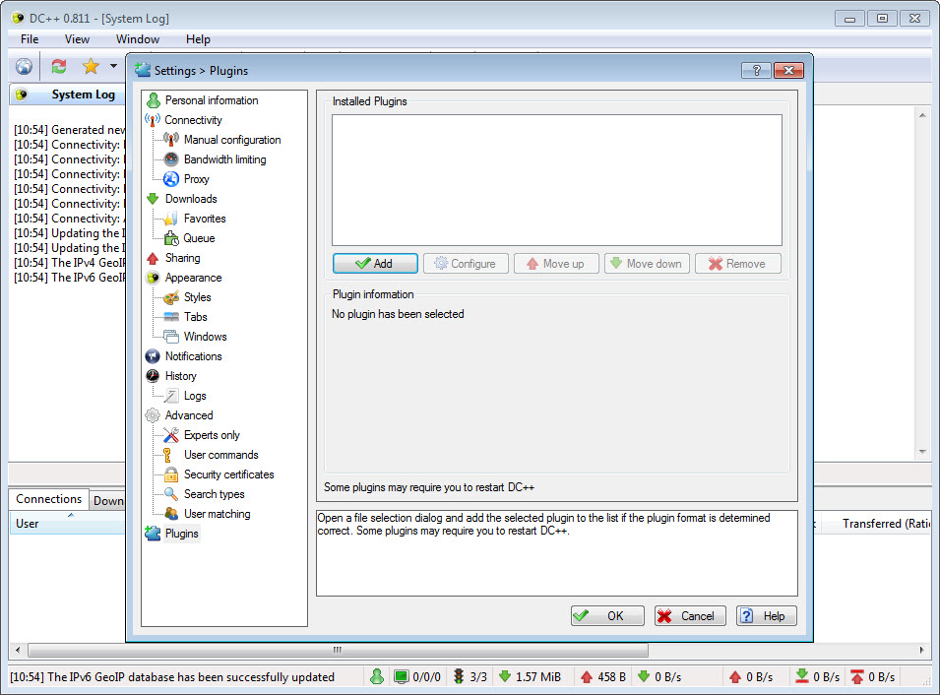Click the Advanced gear icon
This screenshot has width=940, height=695.
153,415
